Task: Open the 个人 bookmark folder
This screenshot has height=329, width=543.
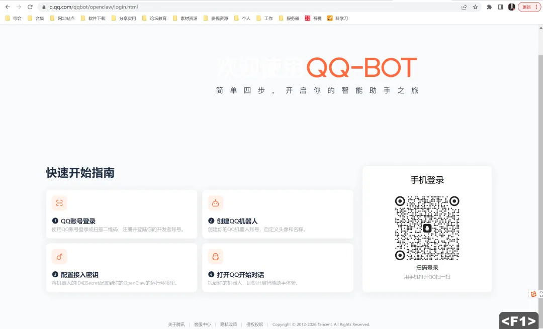Action: 242,19
